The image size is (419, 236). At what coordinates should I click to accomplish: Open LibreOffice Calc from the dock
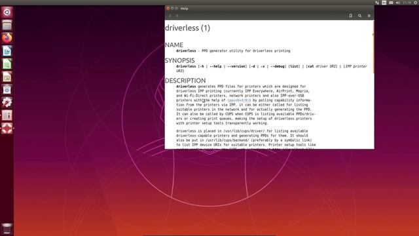point(7,64)
